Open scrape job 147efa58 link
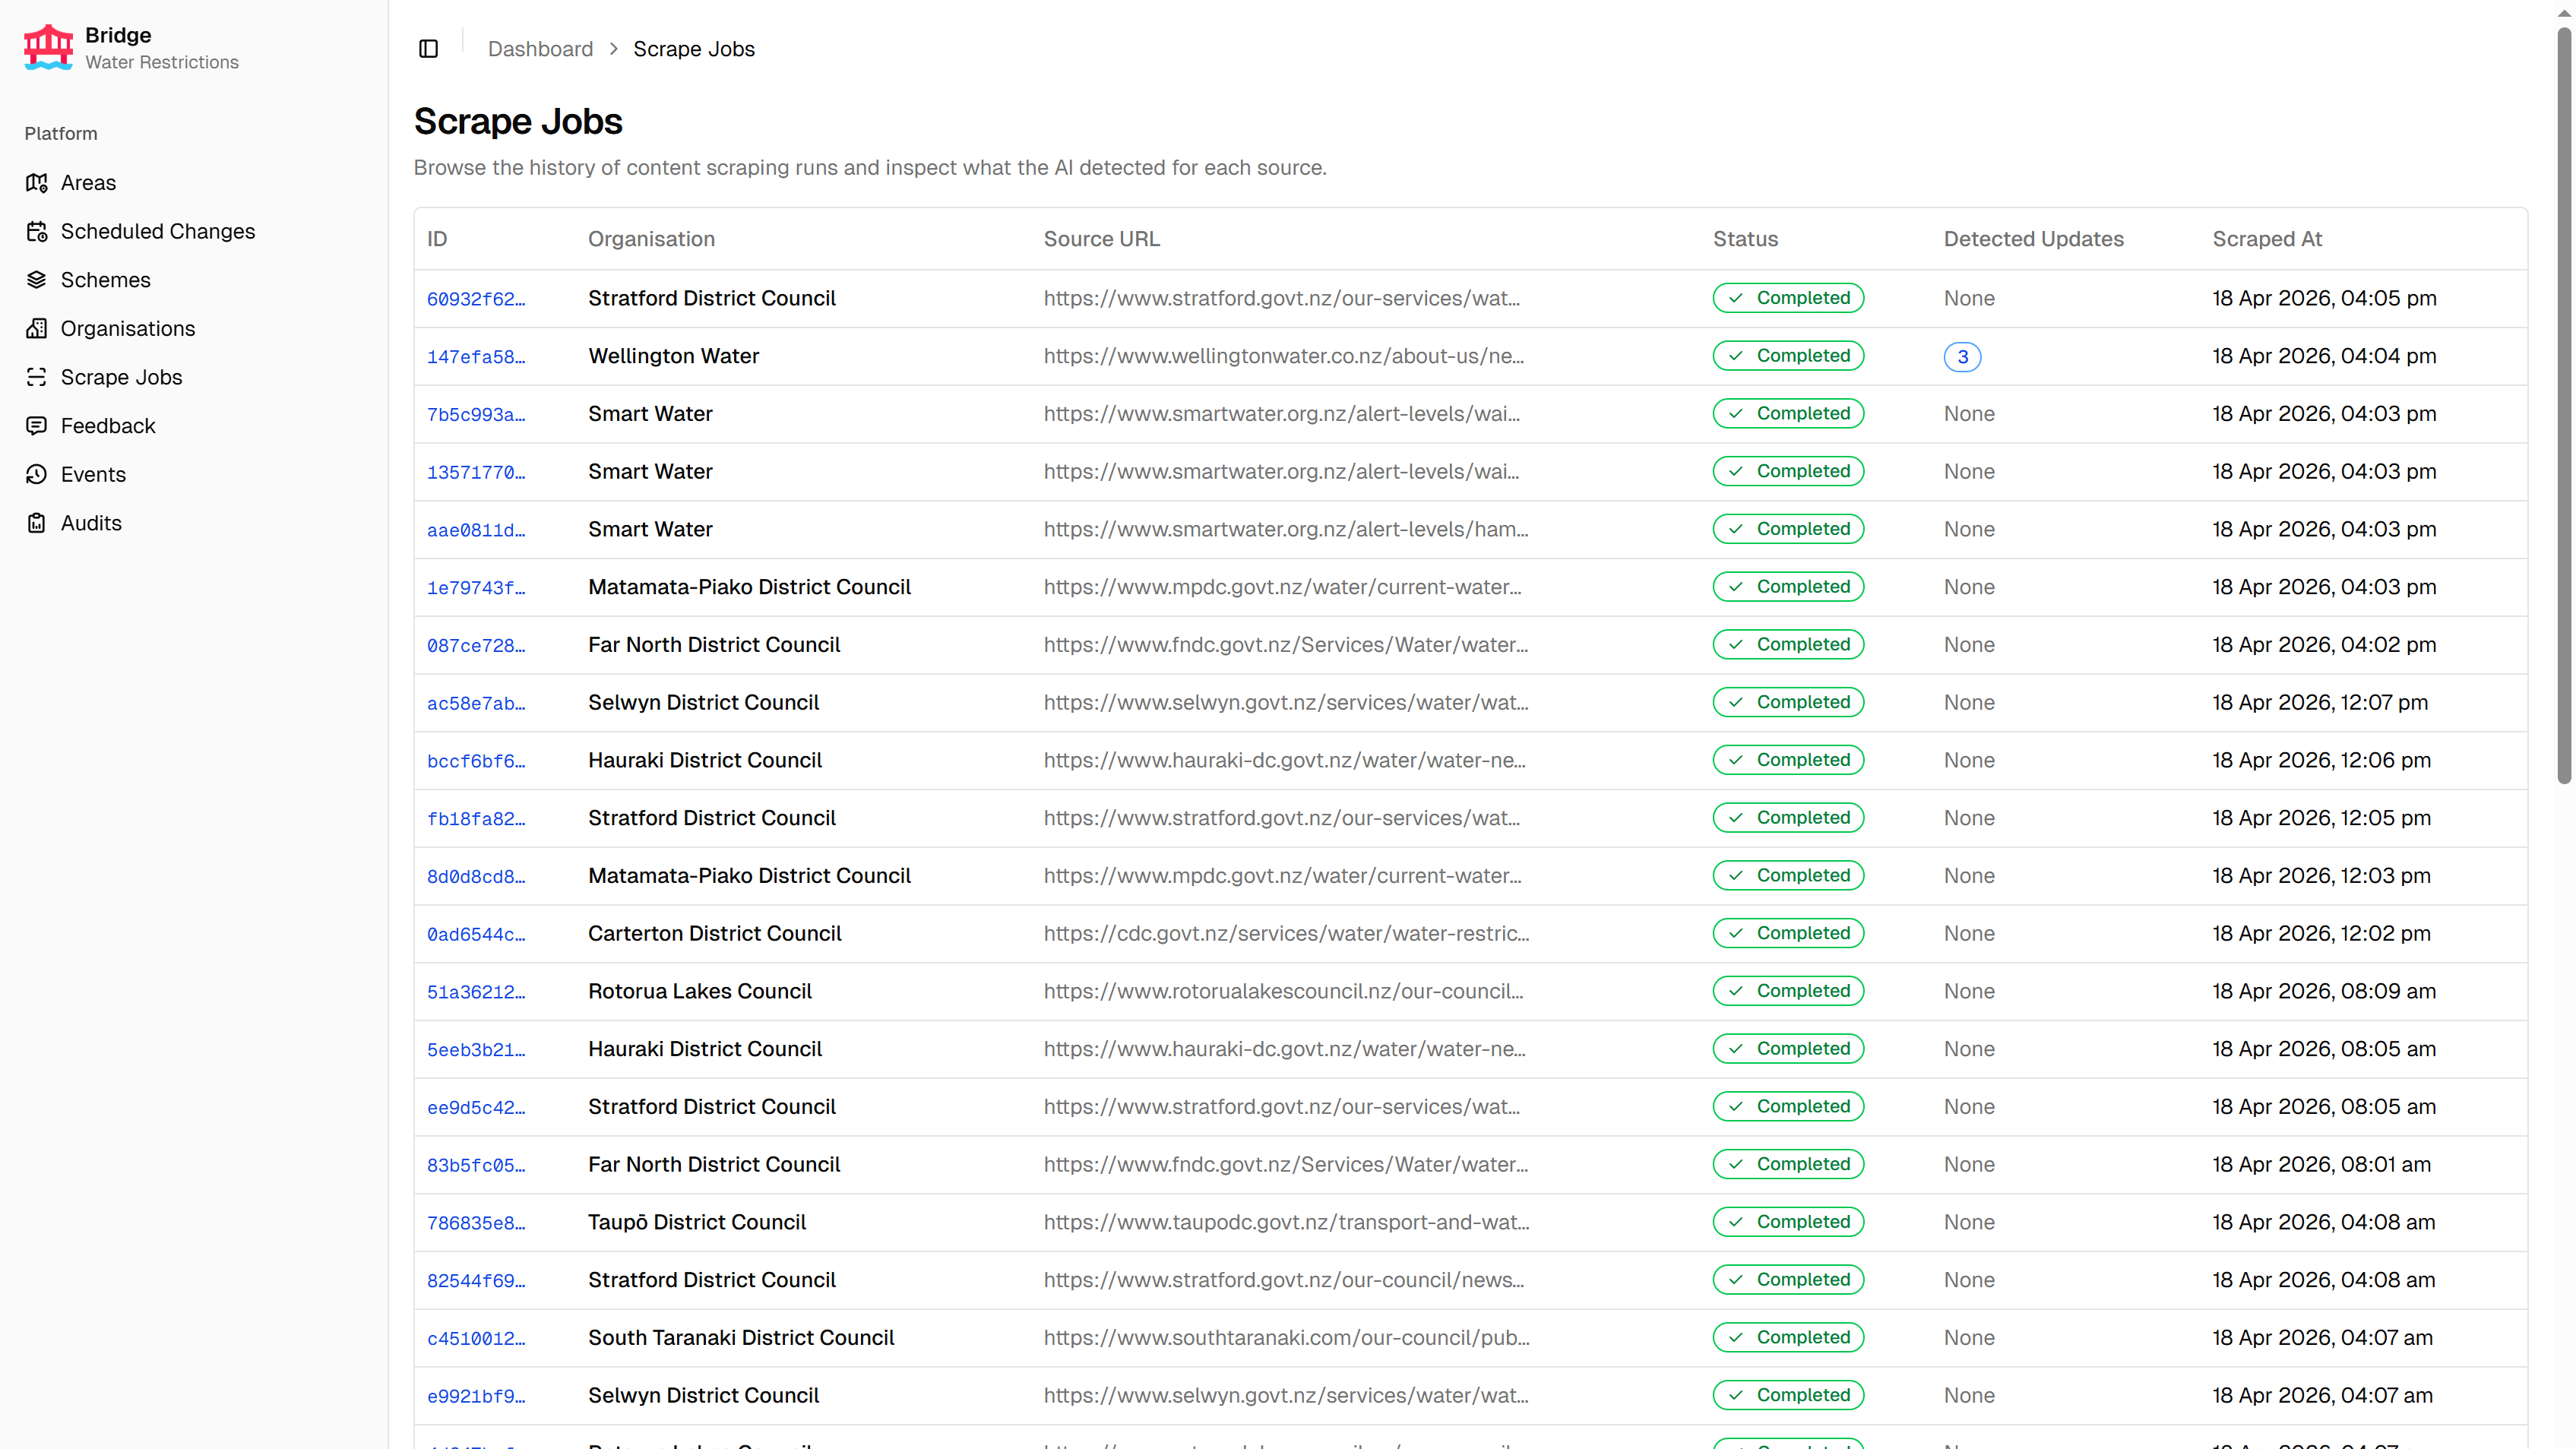This screenshot has width=2576, height=1449. (x=475, y=357)
